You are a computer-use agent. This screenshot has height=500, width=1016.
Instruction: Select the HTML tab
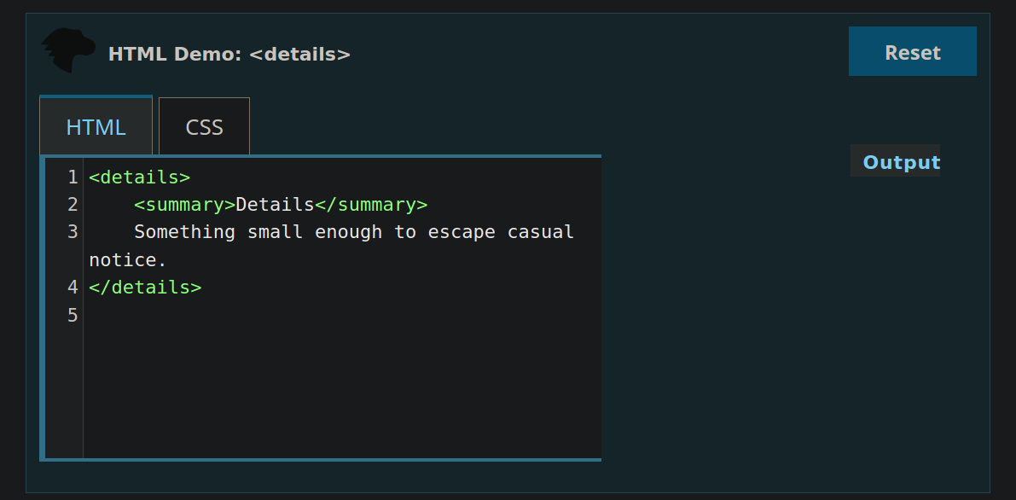coord(96,126)
